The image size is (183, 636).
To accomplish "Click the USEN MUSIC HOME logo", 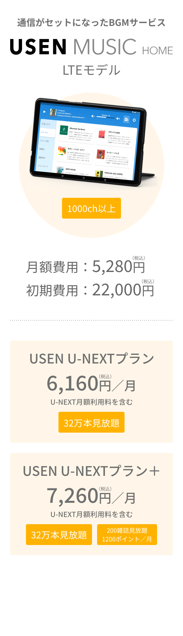I will (x=91, y=47).
